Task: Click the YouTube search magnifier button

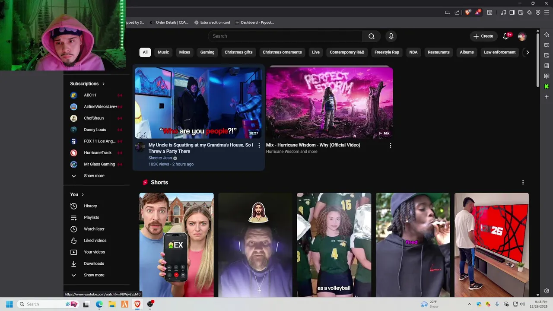Action: (371, 36)
